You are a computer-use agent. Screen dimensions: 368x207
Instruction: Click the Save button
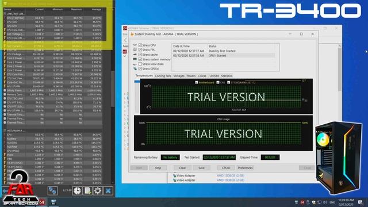[201, 168]
